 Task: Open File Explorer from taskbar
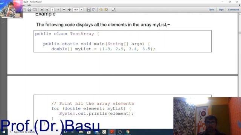81,132
